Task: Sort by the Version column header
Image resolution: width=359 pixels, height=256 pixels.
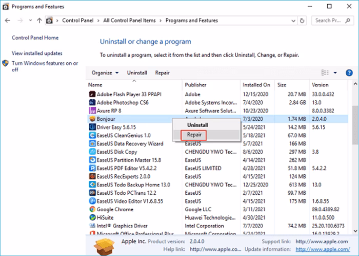Action: click(329, 85)
